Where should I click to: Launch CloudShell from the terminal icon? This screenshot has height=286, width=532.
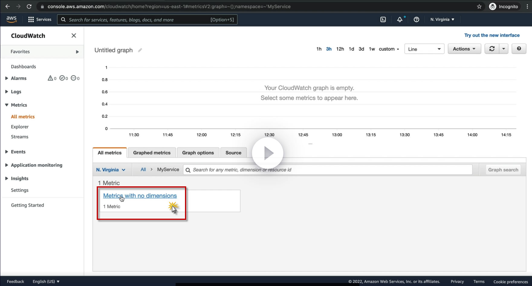pos(383,19)
